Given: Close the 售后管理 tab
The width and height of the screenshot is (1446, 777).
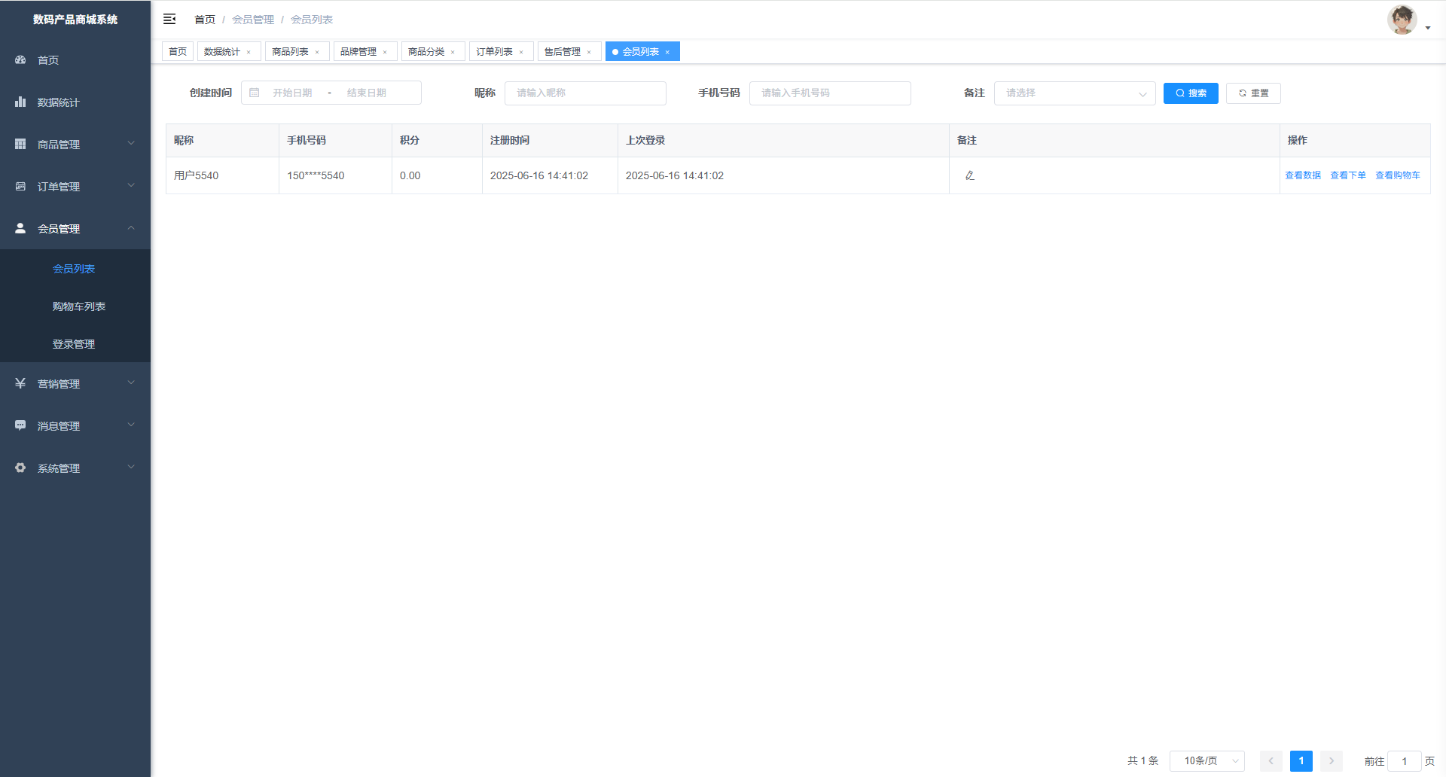Looking at the screenshot, I should pyautogui.click(x=589, y=52).
